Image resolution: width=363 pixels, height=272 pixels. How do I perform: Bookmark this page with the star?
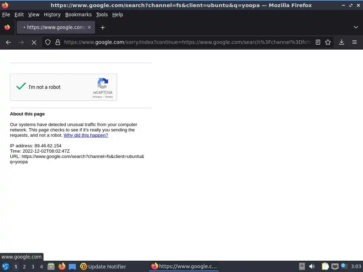point(328,42)
